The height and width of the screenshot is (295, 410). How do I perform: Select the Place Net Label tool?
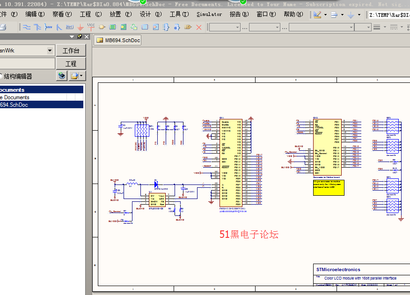[70, 27]
